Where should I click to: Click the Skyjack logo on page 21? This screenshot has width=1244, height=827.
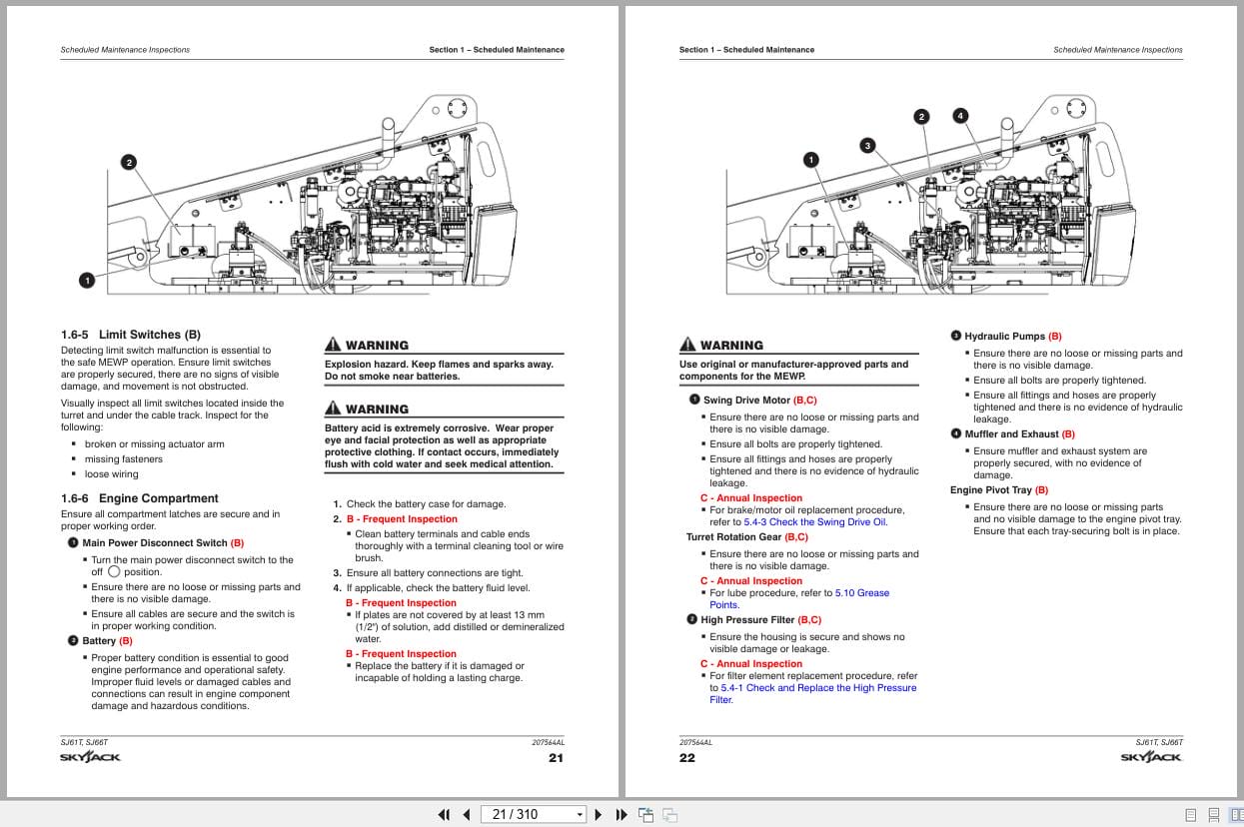pos(91,758)
